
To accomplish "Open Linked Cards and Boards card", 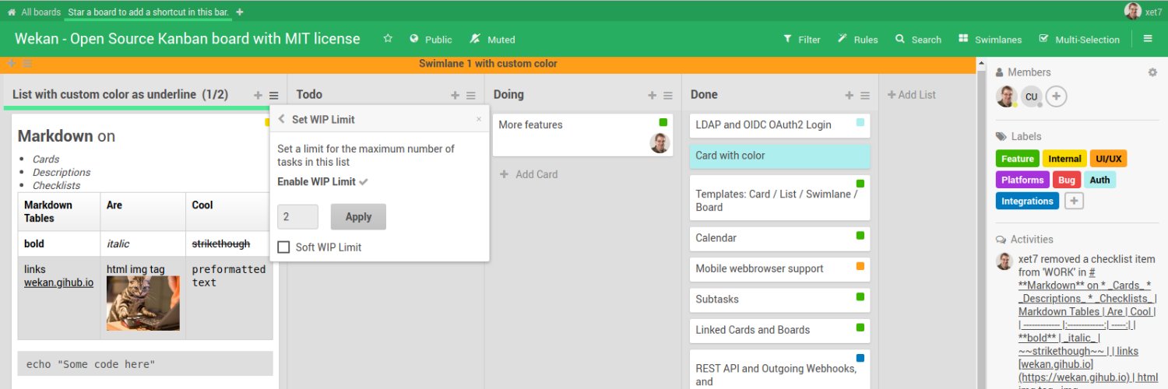I will coord(779,330).
